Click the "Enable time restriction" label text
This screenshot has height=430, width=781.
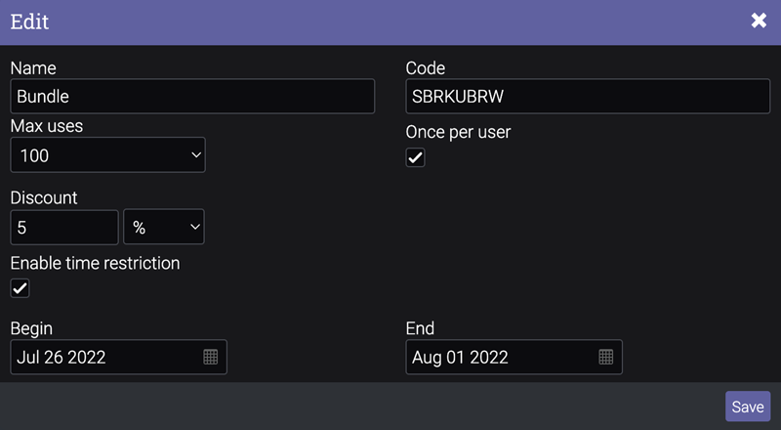point(95,263)
